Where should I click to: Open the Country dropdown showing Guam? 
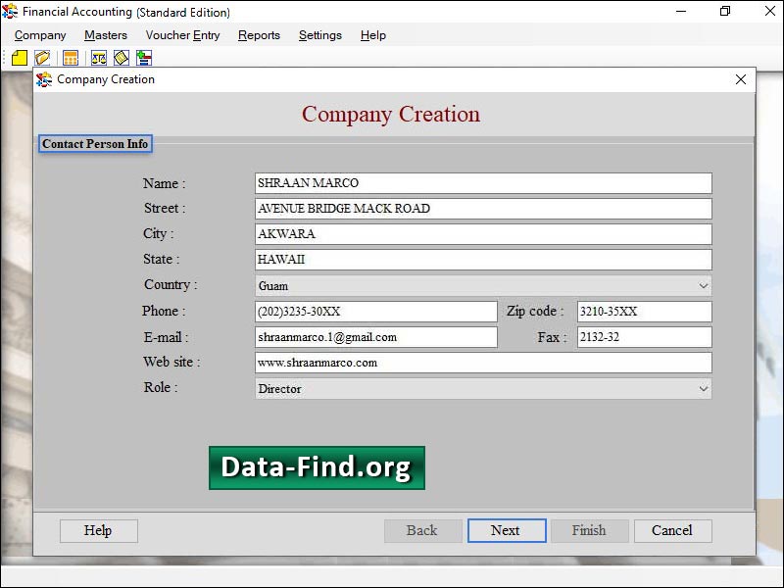703,285
